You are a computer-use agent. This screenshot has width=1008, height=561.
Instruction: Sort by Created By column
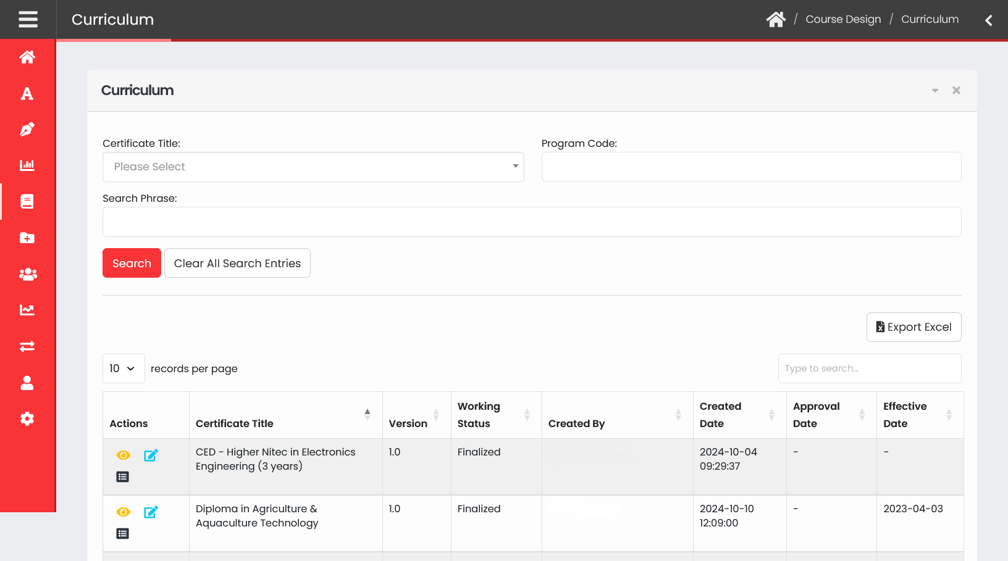click(618, 415)
